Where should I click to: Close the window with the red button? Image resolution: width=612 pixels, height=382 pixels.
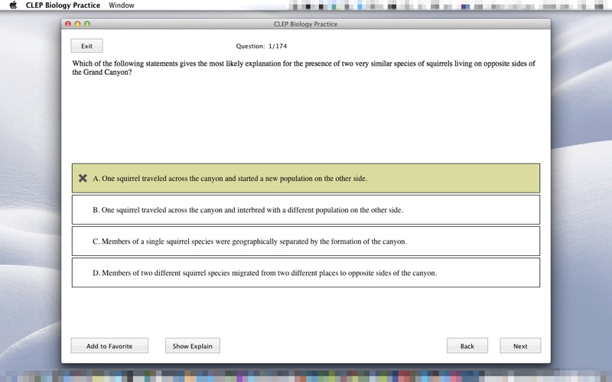tap(68, 24)
